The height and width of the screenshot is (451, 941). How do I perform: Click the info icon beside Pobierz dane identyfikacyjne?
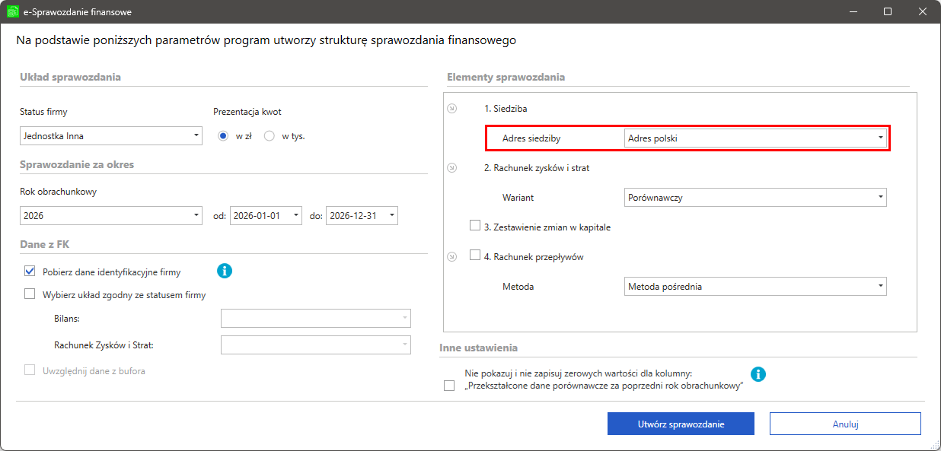[x=225, y=271]
